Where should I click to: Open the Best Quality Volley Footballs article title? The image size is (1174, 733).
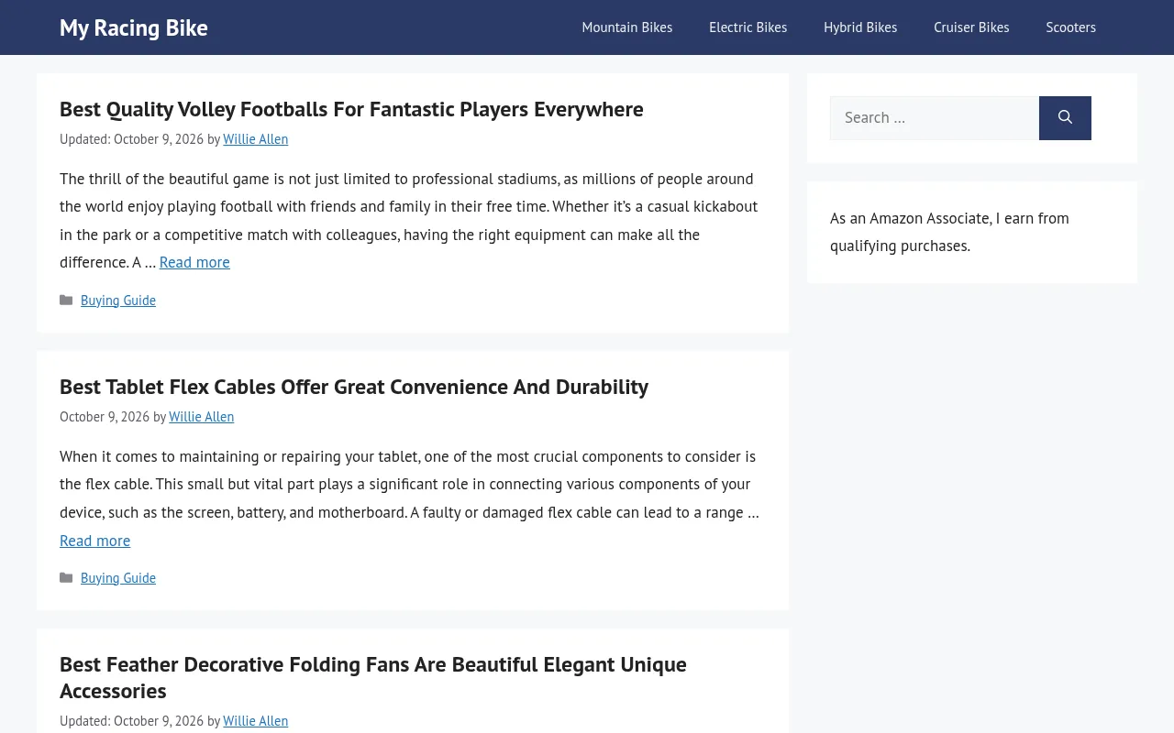pos(351,109)
